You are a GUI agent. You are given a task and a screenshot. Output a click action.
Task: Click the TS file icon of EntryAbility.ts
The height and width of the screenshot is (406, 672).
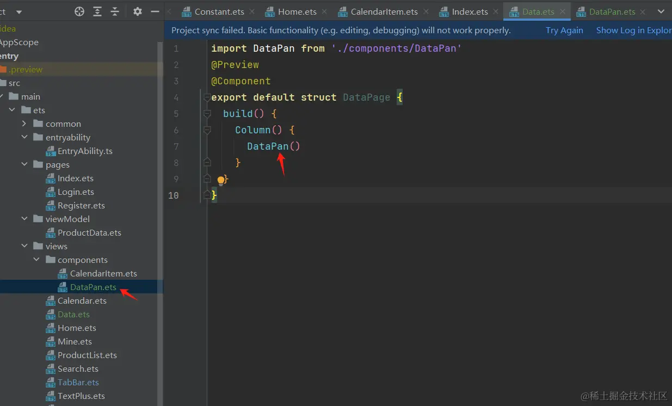click(x=50, y=151)
